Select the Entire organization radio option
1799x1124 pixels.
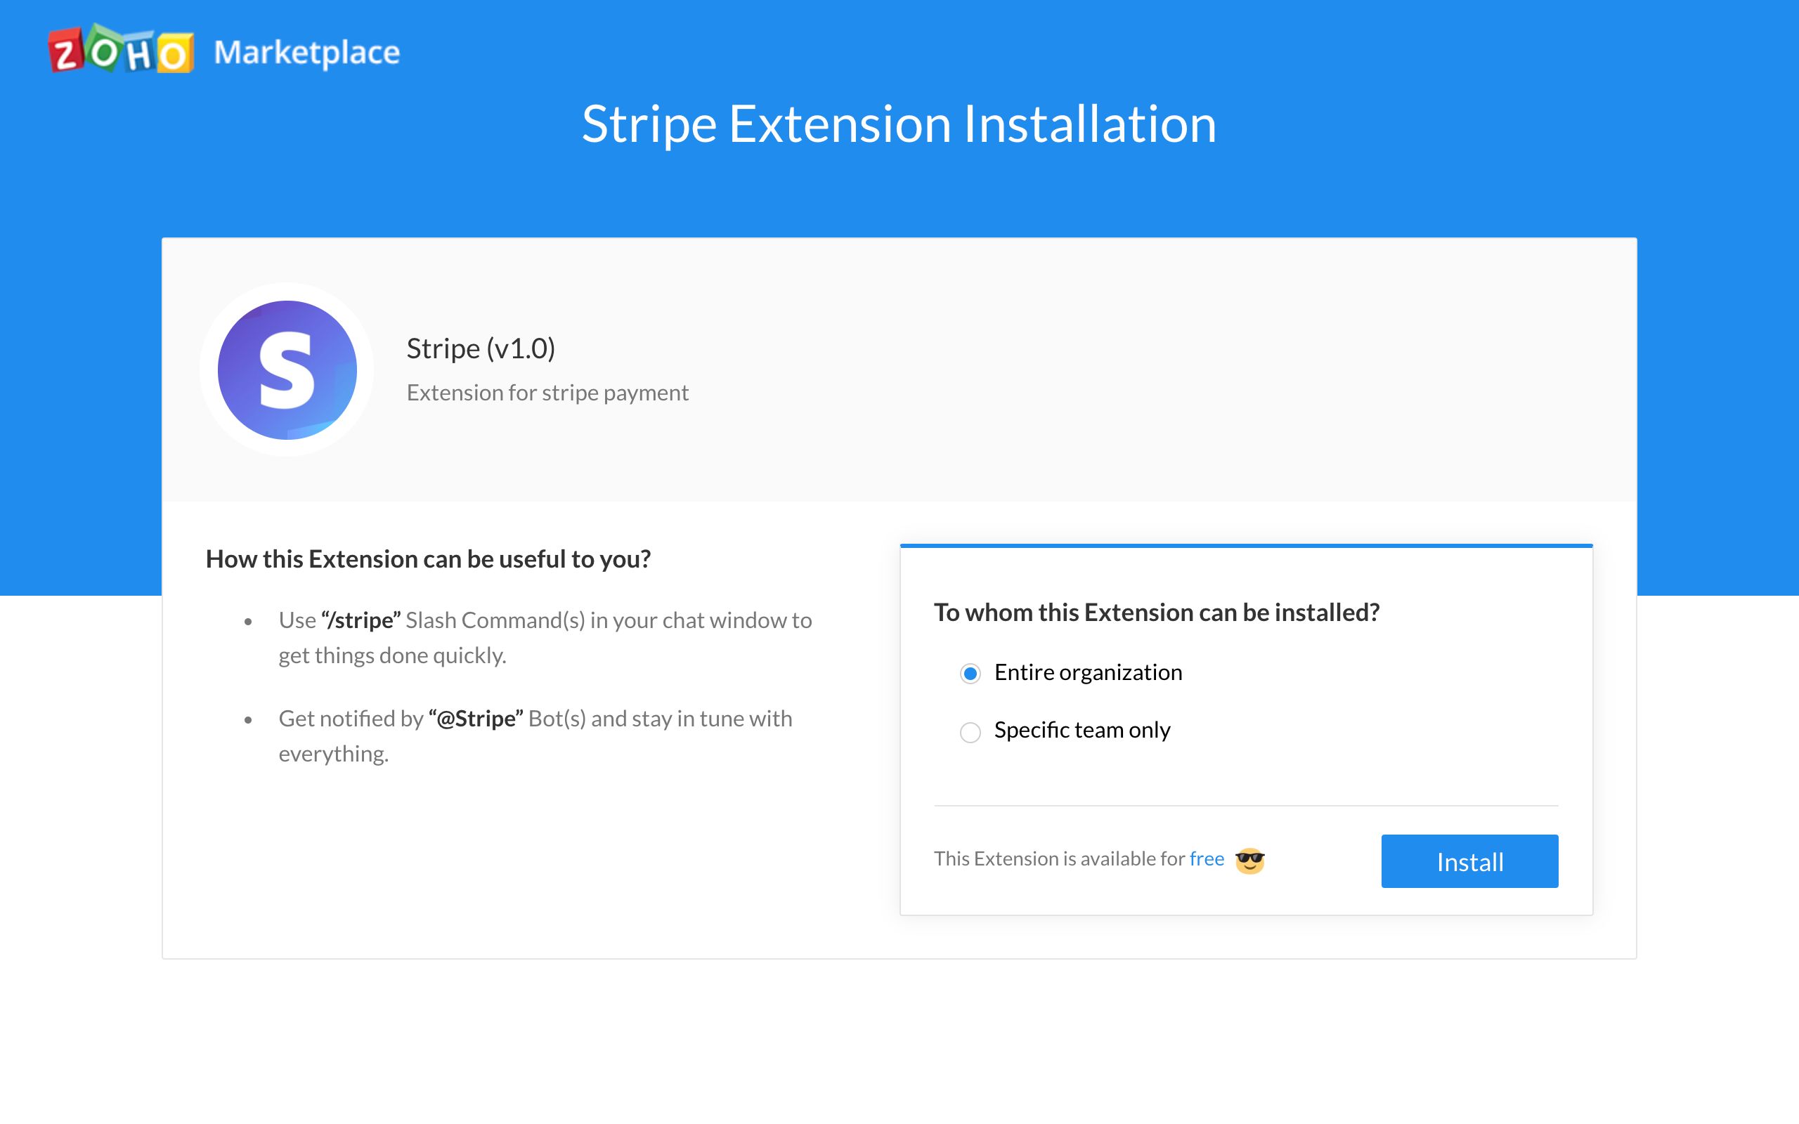(970, 674)
